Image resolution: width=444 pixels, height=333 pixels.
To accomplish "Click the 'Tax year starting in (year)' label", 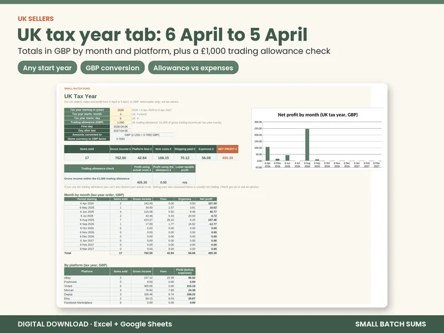I will click(x=87, y=110).
